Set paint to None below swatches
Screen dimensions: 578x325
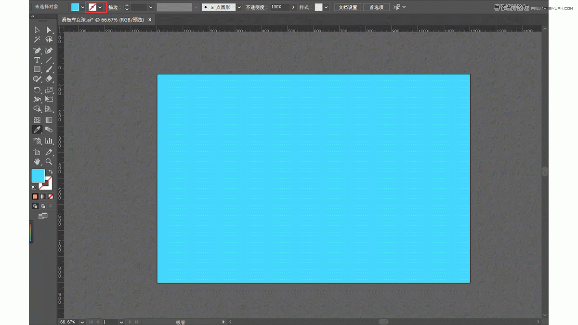click(x=50, y=196)
